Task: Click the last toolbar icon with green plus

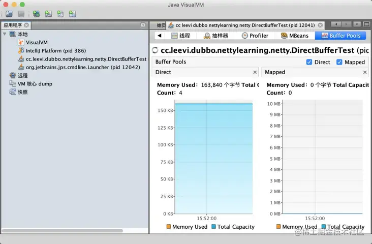Action: point(72,14)
